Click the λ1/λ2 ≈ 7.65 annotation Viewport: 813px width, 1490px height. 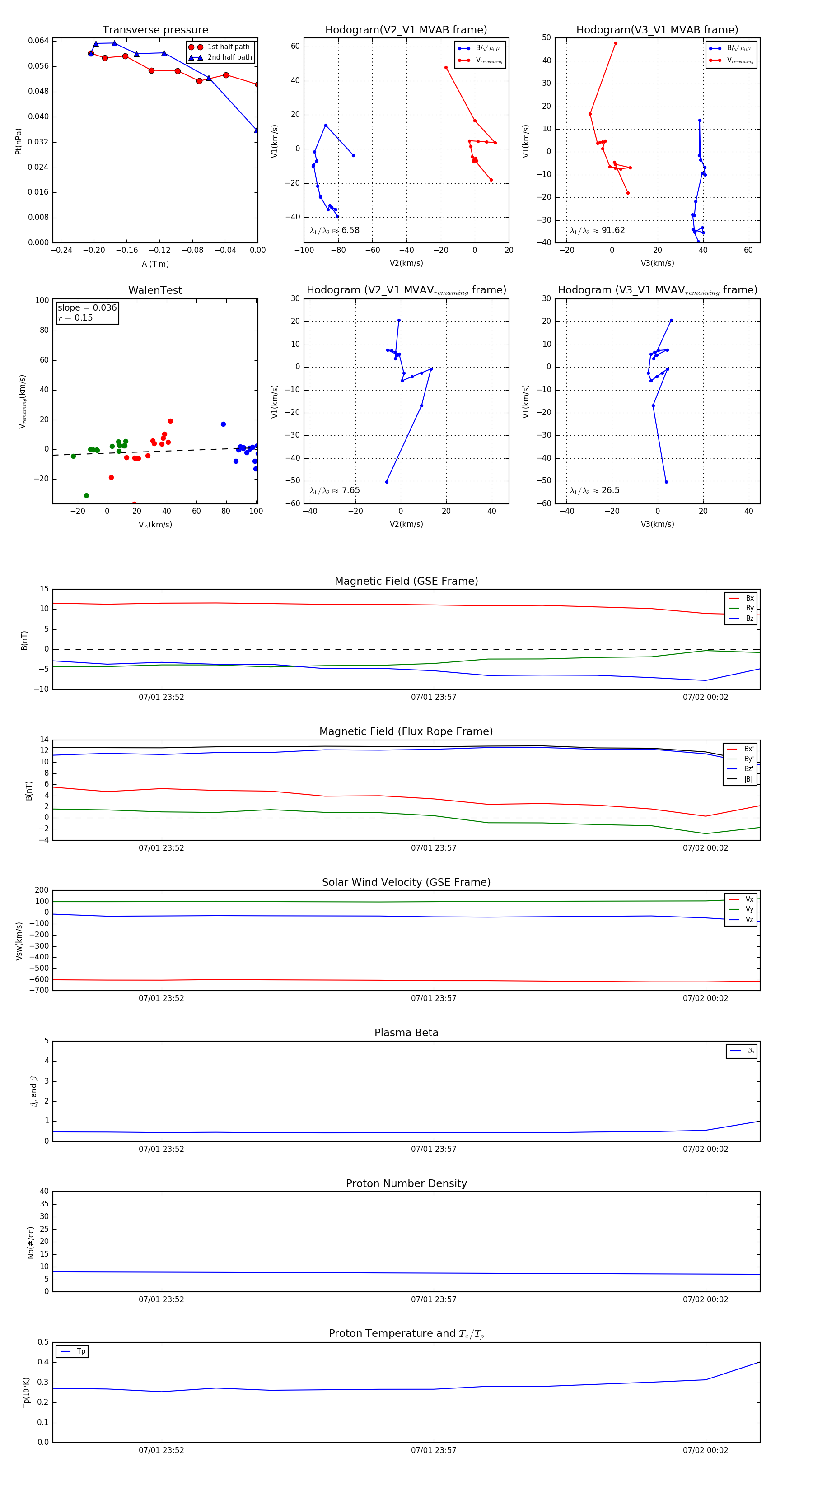[x=334, y=490]
